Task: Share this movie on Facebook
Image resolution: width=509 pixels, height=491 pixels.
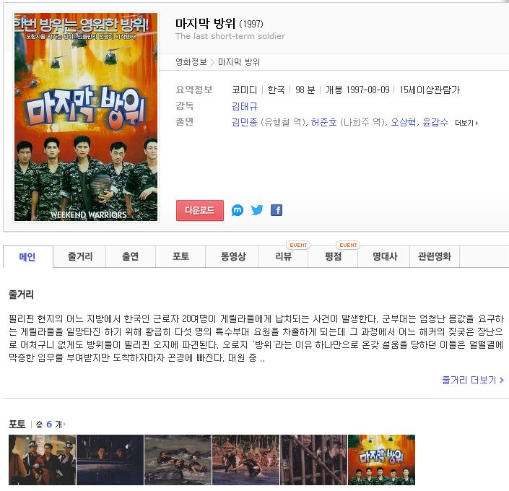Action: coord(277,210)
